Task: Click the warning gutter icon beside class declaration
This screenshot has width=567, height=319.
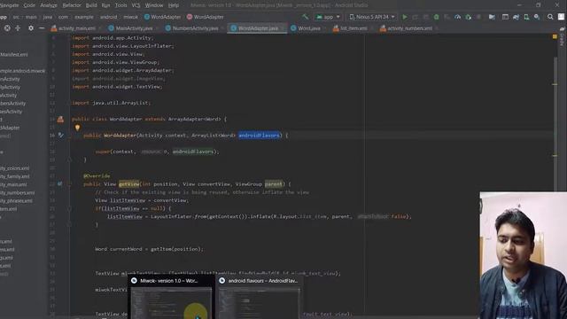Action: tap(60, 119)
